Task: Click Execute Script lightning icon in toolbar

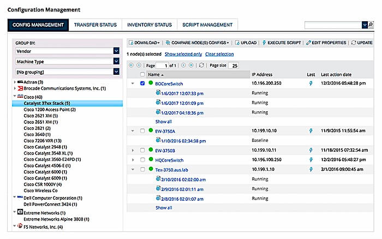Action: pyautogui.click(x=265, y=43)
